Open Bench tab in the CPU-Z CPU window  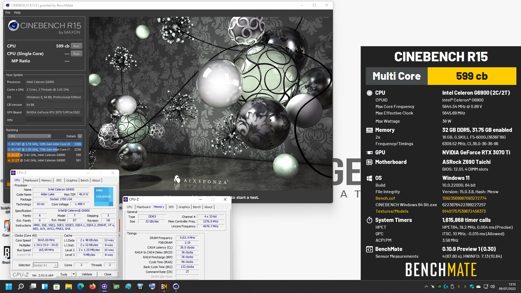pyautogui.click(x=85, y=180)
